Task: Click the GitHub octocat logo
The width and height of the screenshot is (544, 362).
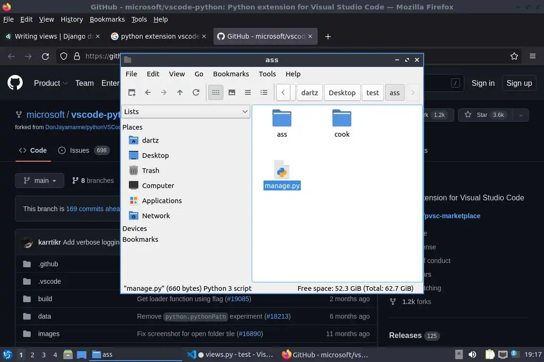Action: (x=15, y=83)
